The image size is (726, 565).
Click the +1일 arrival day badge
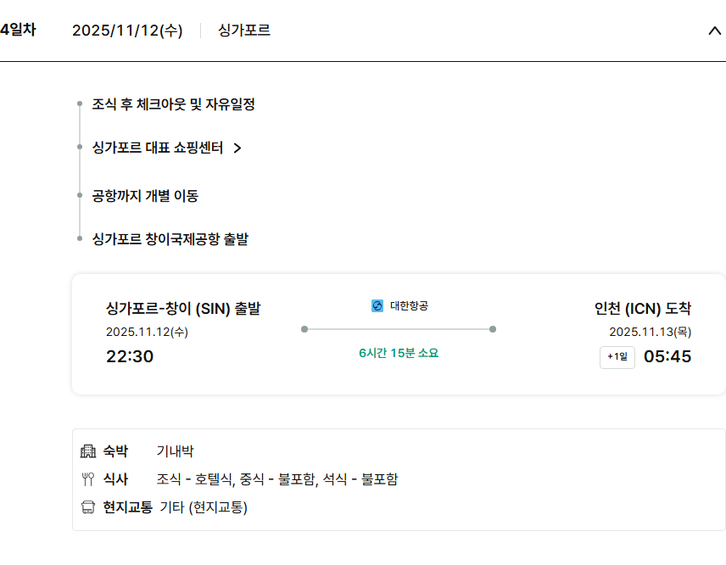[x=617, y=357]
